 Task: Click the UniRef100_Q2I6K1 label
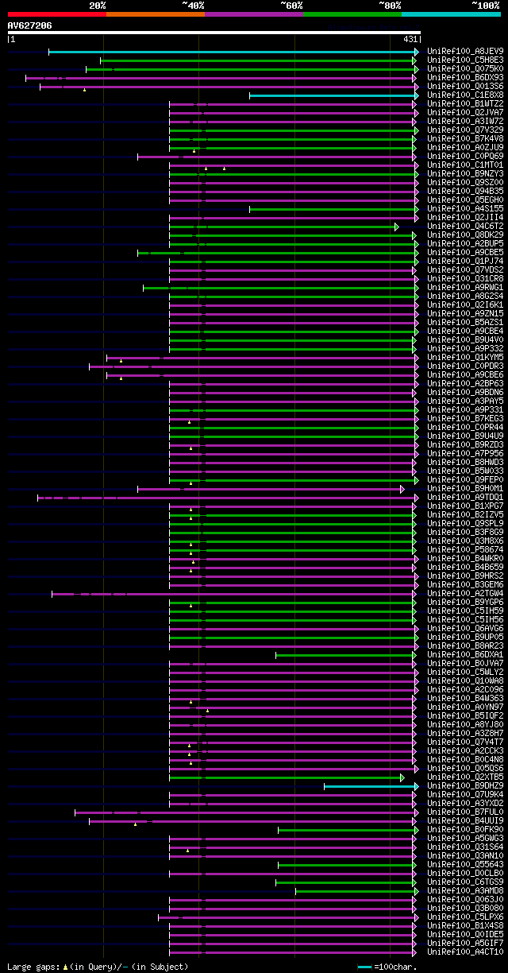(465, 305)
